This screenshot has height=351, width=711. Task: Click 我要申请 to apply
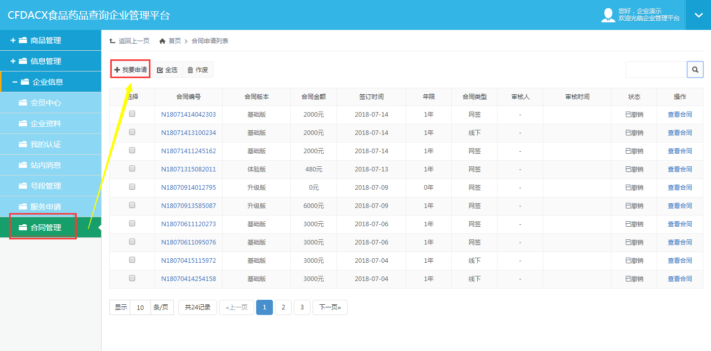(131, 69)
